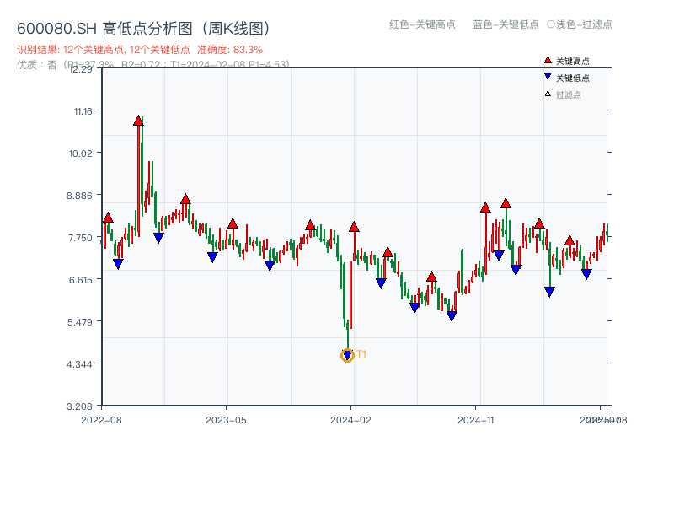Click the 2024-11 date axis label
Image resolution: width=674 pixels, height=506 pixels.
pyautogui.click(x=476, y=420)
